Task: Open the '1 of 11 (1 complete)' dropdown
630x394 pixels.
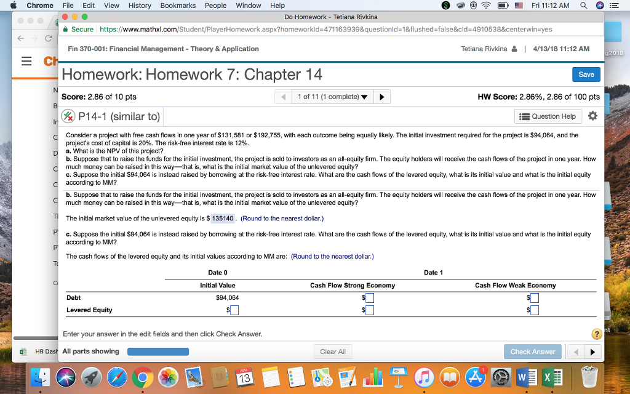Action: point(332,96)
